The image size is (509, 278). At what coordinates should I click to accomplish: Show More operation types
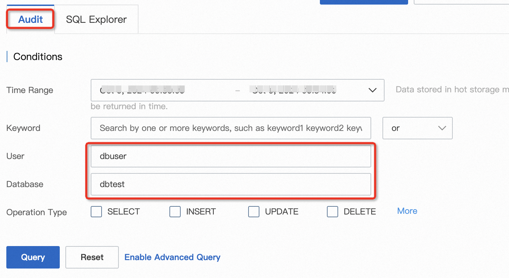407,211
